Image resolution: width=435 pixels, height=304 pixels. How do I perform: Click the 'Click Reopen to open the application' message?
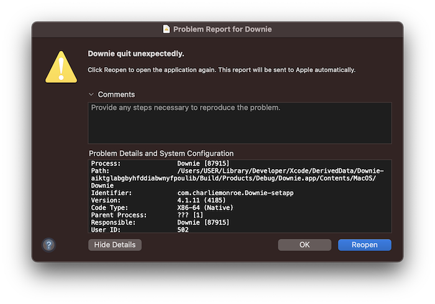(221, 70)
